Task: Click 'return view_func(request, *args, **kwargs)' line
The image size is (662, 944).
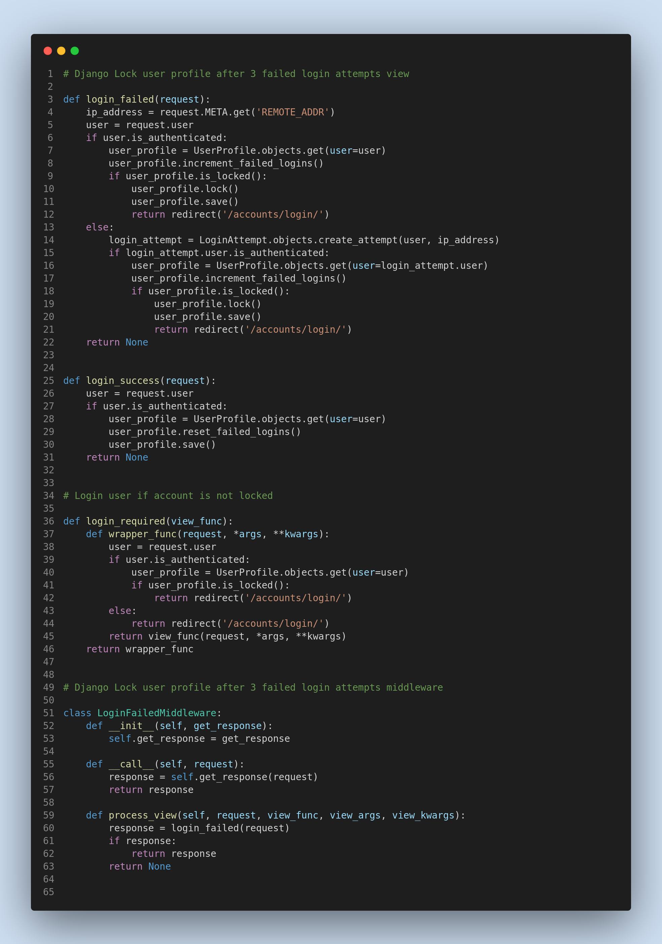Action: 227,637
